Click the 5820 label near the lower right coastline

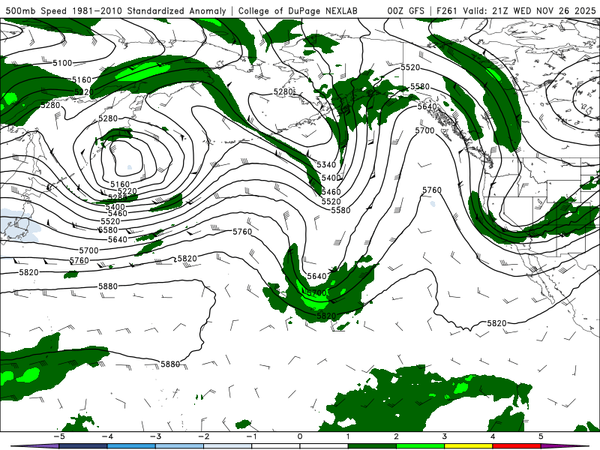click(x=496, y=323)
